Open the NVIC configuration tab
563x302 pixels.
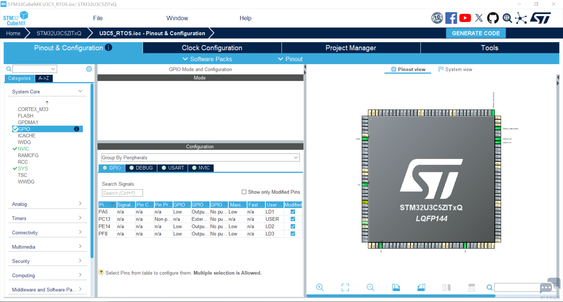pyautogui.click(x=201, y=168)
